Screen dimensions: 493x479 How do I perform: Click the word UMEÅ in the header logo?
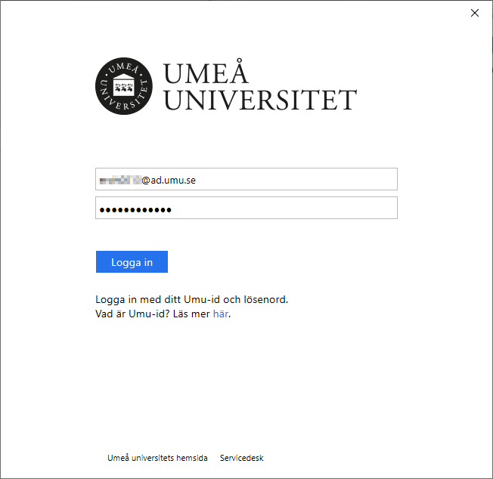(206, 72)
